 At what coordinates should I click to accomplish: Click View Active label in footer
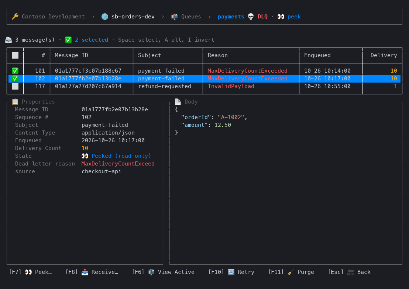[176, 272]
